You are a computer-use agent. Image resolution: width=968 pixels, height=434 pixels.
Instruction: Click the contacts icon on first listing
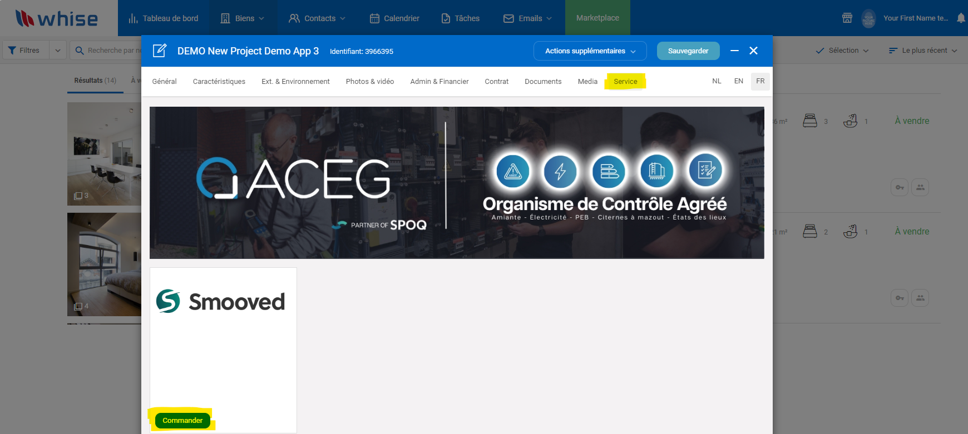[920, 187]
